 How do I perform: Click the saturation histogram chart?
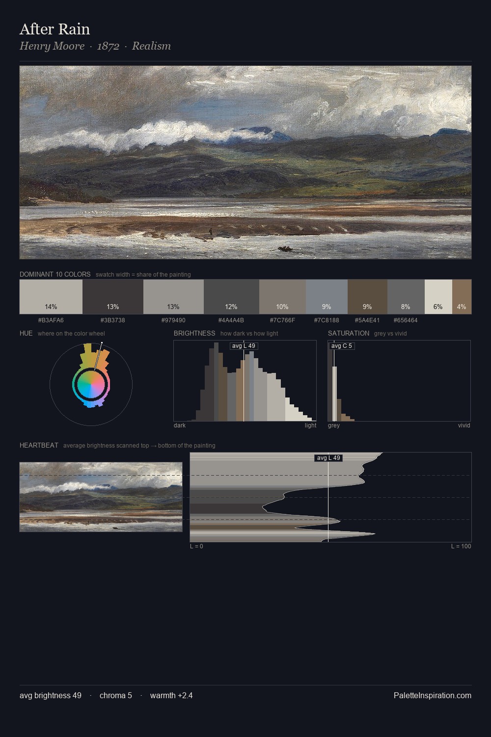click(399, 381)
